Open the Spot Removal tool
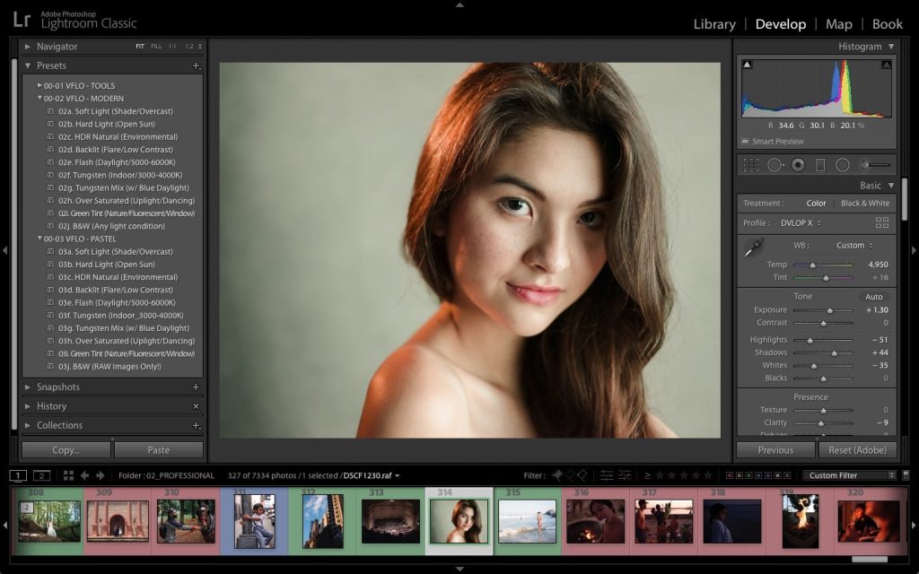Viewport: 919px width, 574px height. [x=774, y=164]
